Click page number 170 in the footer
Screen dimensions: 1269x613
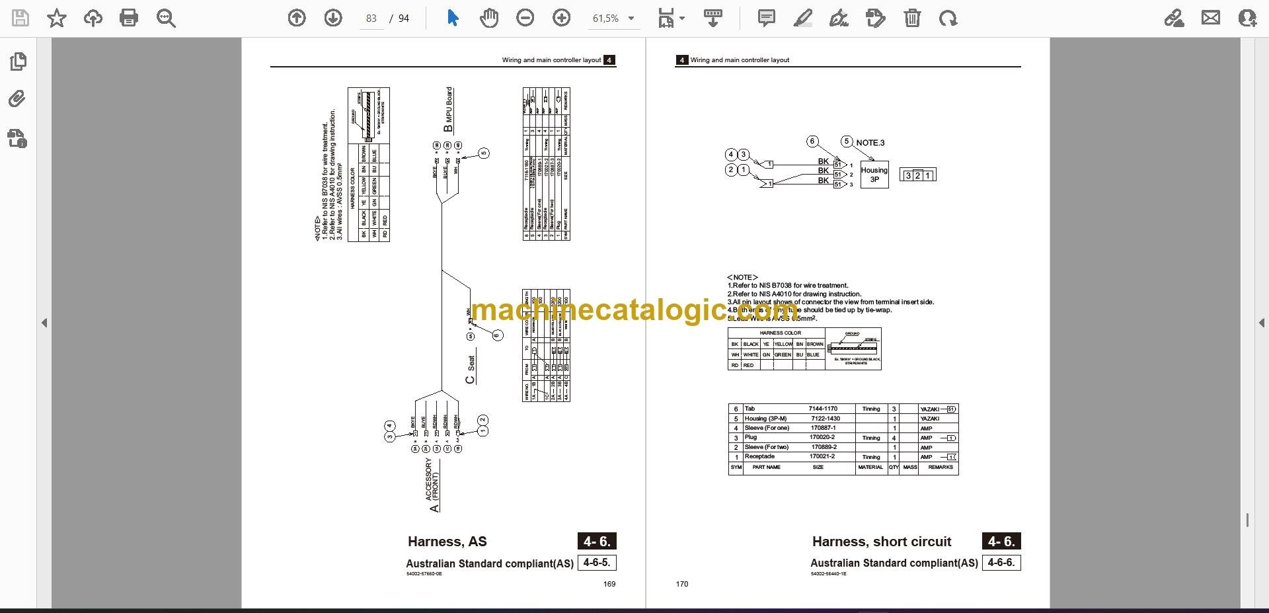click(x=682, y=584)
